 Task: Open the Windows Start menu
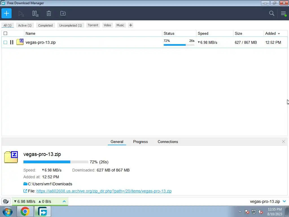(8, 211)
